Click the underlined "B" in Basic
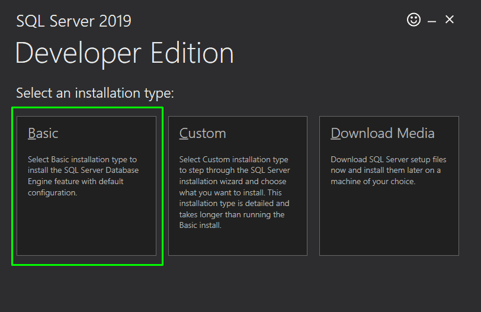Screen dimensions: 481x312 point(32,134)
